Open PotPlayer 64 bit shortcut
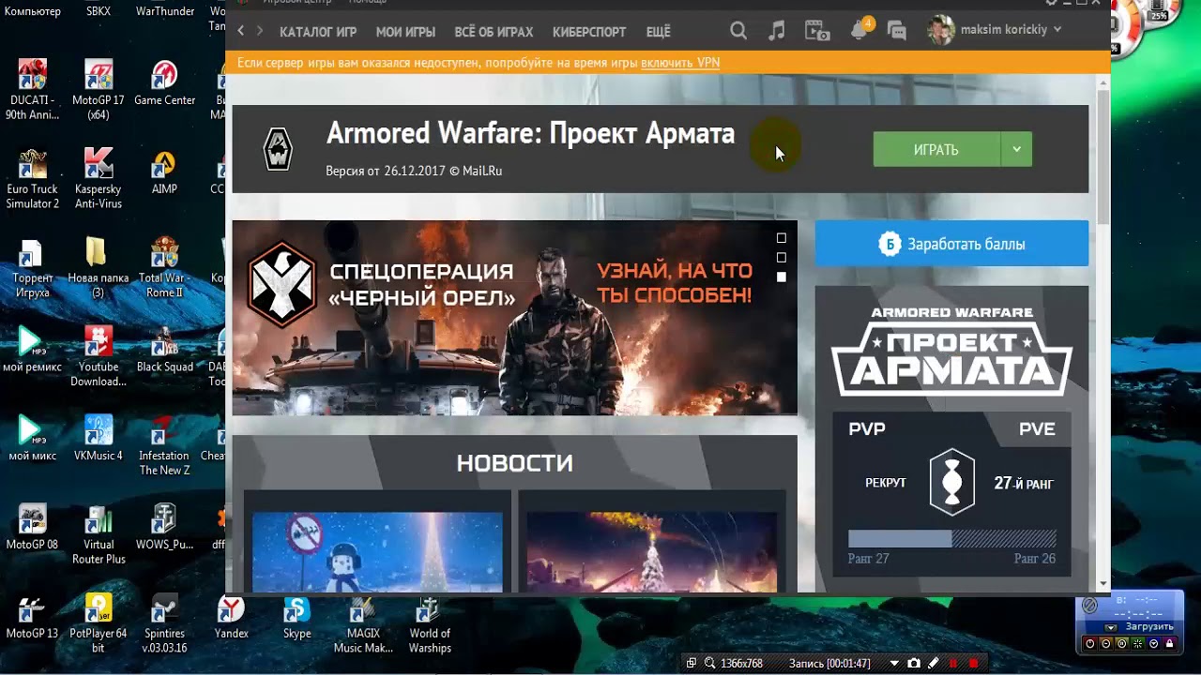1201x675 pixels. (x=98, y=624)
